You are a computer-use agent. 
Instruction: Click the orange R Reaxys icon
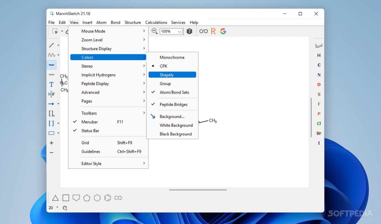(213, 31)
